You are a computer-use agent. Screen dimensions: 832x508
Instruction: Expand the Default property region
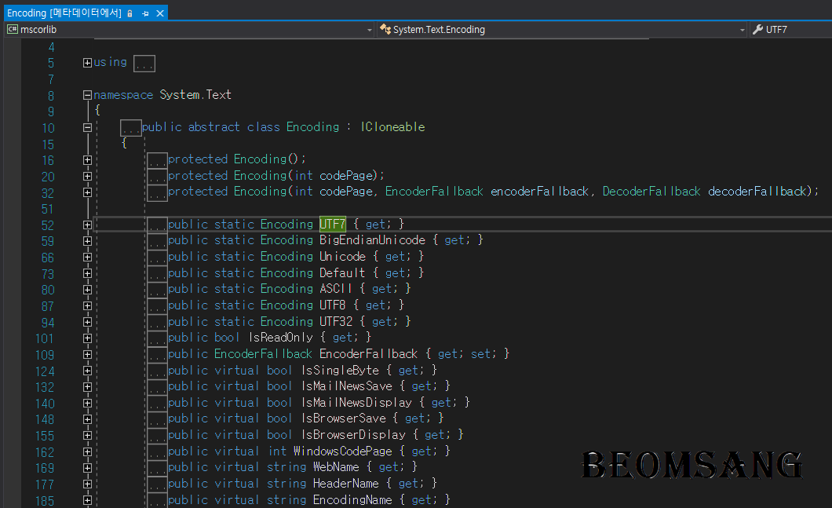pyautogui.click(x=88, y=273)
